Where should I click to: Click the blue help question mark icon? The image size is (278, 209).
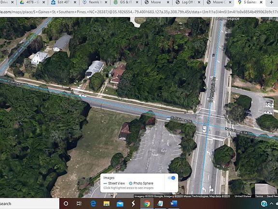point(264,204)
